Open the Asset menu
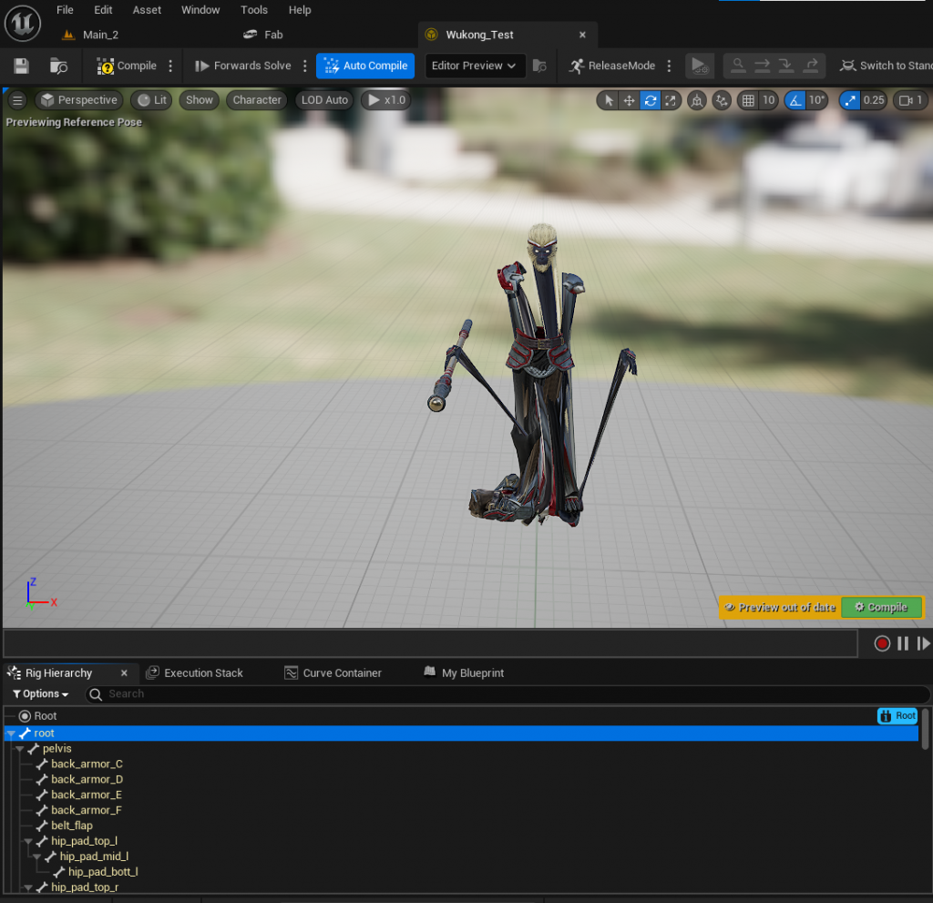The height and width of the screenshot is (903, 933). click(x=147, y=10)
